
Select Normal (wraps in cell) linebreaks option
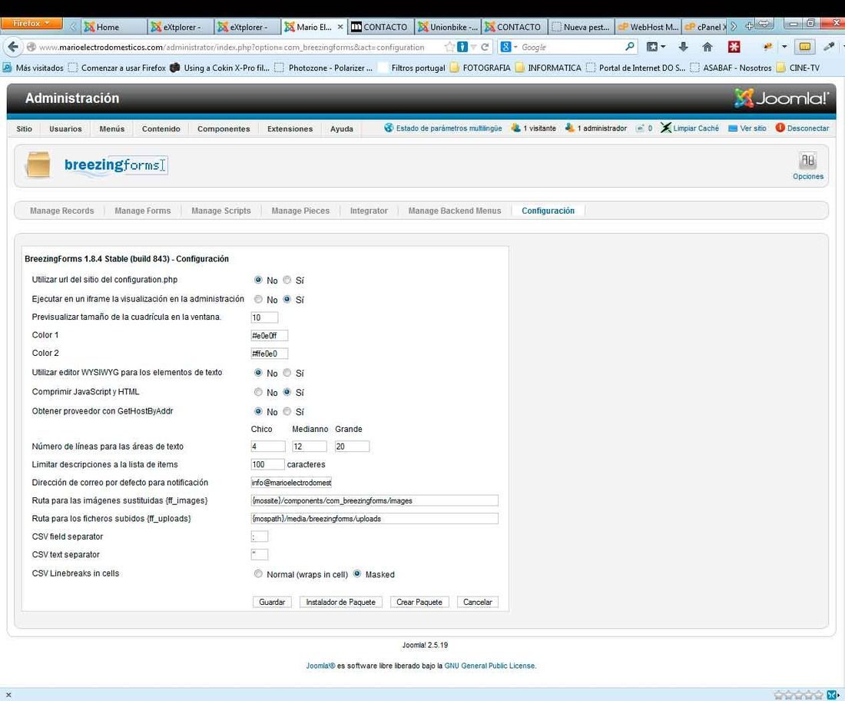pyautogui.click(x=258, y=574)
